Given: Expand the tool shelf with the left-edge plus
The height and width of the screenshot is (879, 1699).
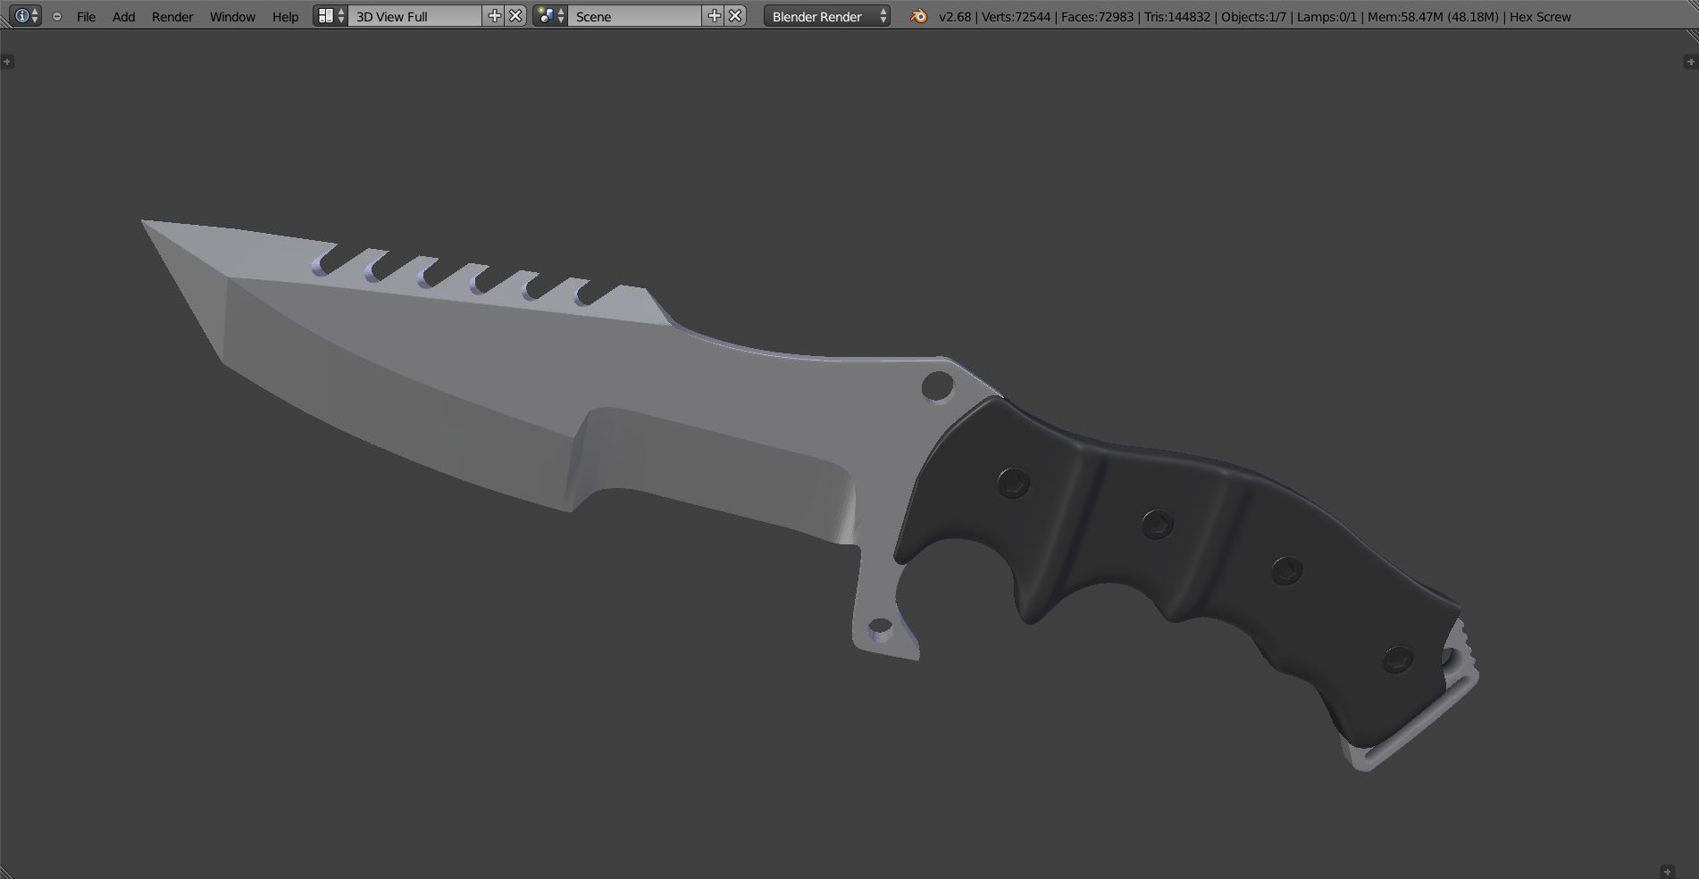Looking at the screenshot, I should click(7, 62).
